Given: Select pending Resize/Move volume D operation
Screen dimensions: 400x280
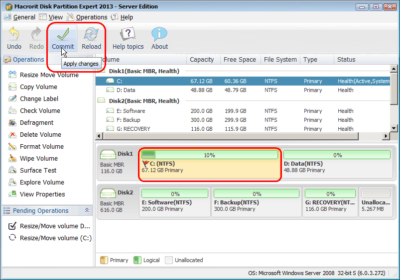Looking at the screenshot, I should [x=49, y=226].
